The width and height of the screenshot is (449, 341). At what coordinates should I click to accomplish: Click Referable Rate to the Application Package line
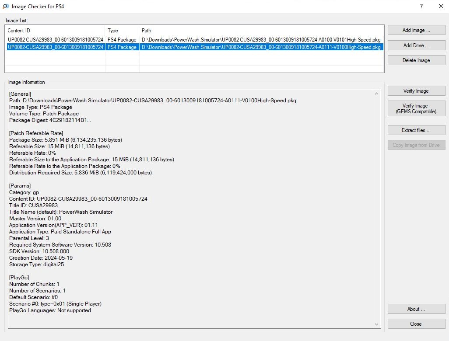65,166
